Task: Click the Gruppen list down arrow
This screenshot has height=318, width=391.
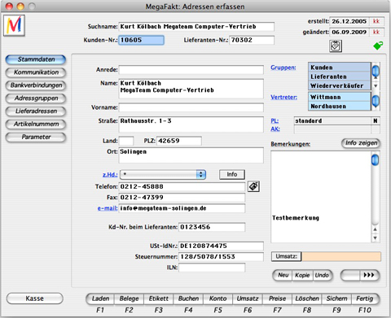Action: [376, 86]
